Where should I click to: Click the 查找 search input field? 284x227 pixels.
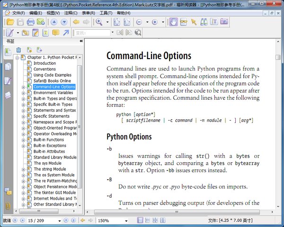pyautogui.click(x=92, y=33)
